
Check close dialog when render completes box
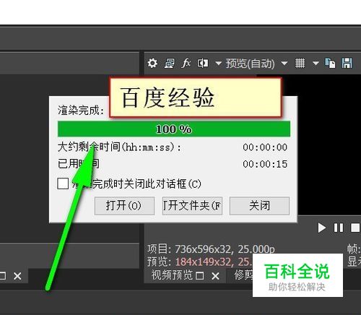point(63,184)
